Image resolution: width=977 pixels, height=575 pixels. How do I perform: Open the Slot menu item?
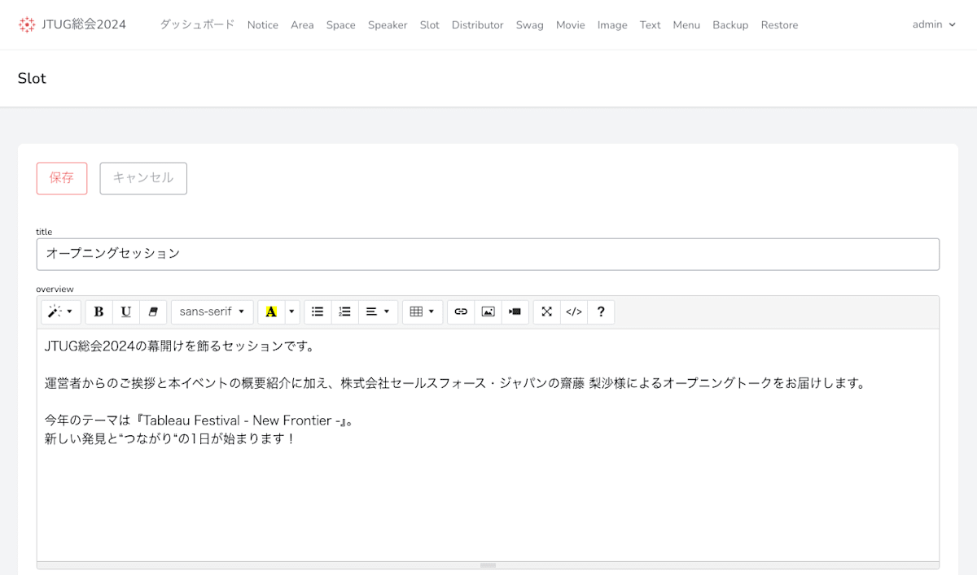(x=430, y=24)
